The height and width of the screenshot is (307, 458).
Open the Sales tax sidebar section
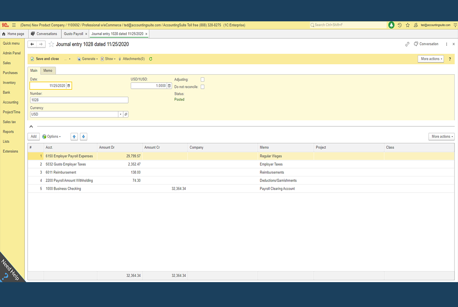pyautogui.click(x=9, y=122)
